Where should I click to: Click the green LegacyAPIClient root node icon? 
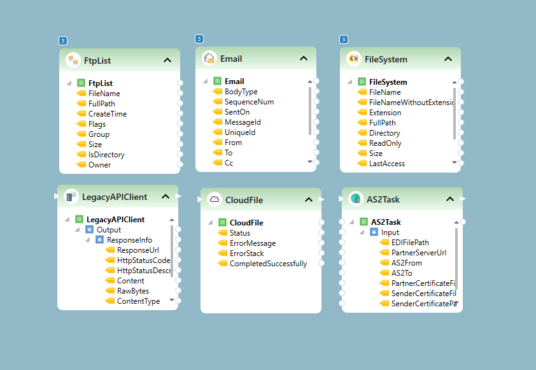(80, 219)
